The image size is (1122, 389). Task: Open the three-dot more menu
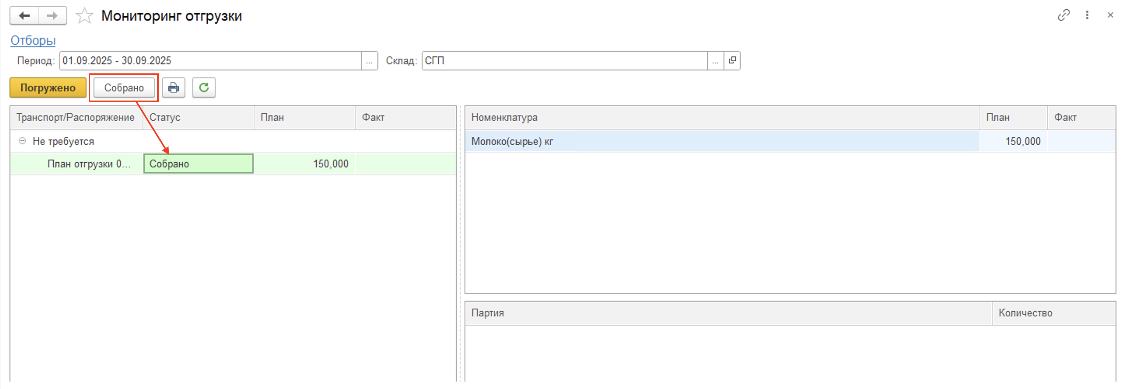(x=1087, y=15)
